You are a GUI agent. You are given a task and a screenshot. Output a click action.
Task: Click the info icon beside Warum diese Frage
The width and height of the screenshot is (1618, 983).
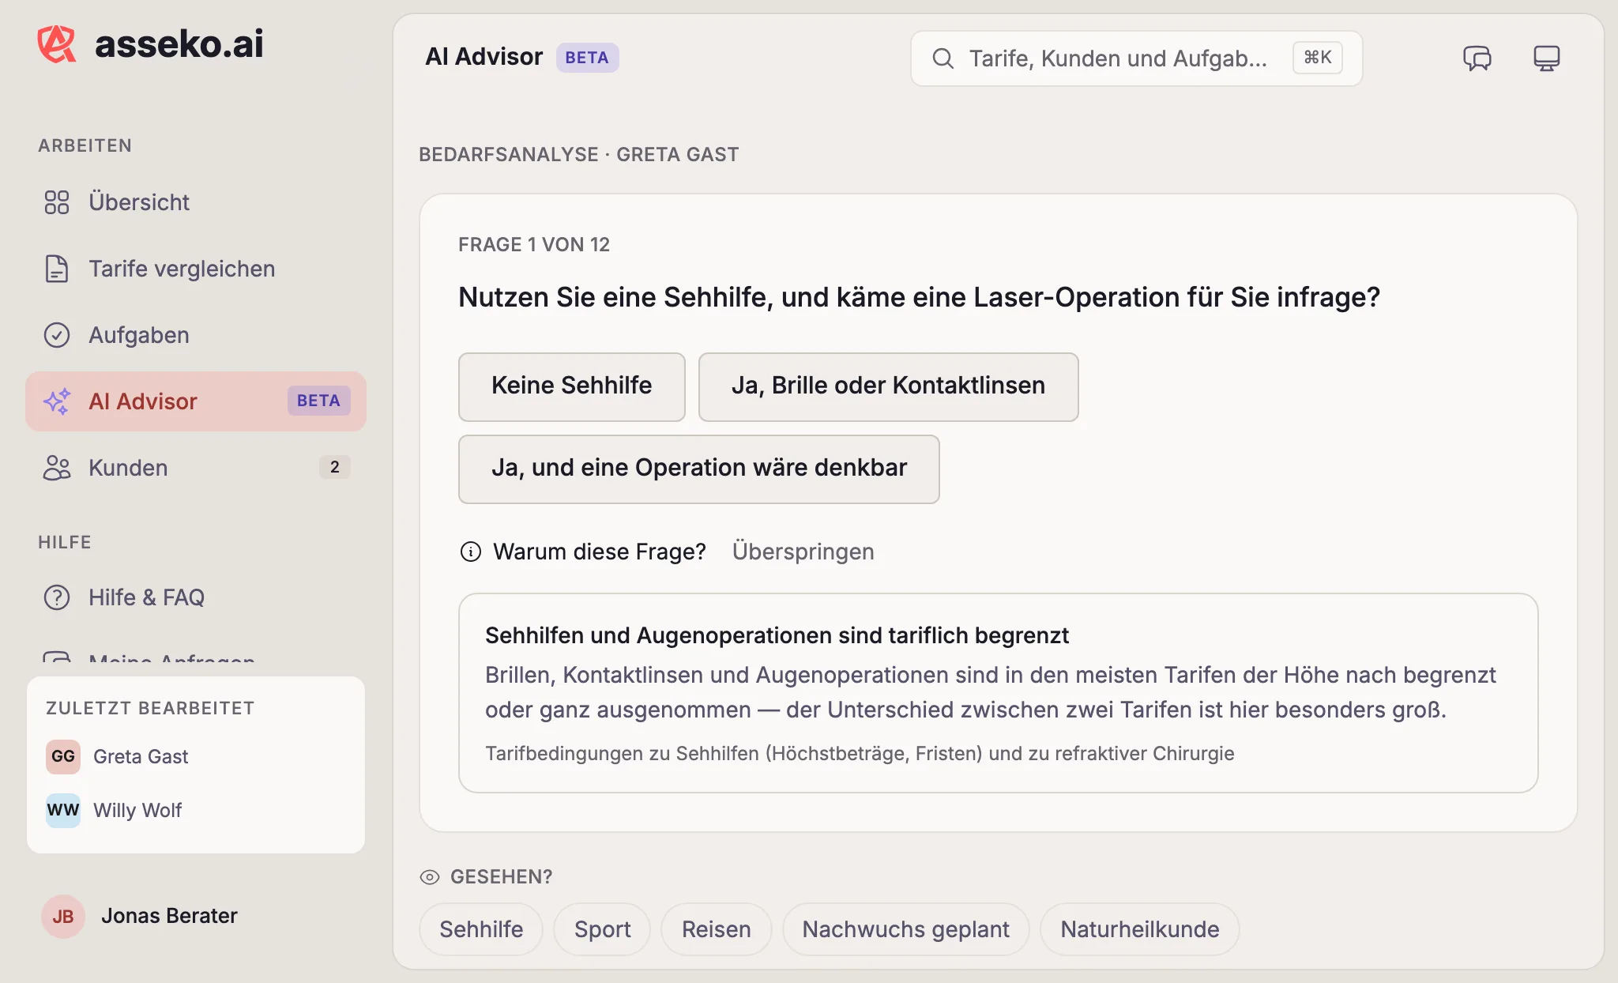click(x=471, y=552)
